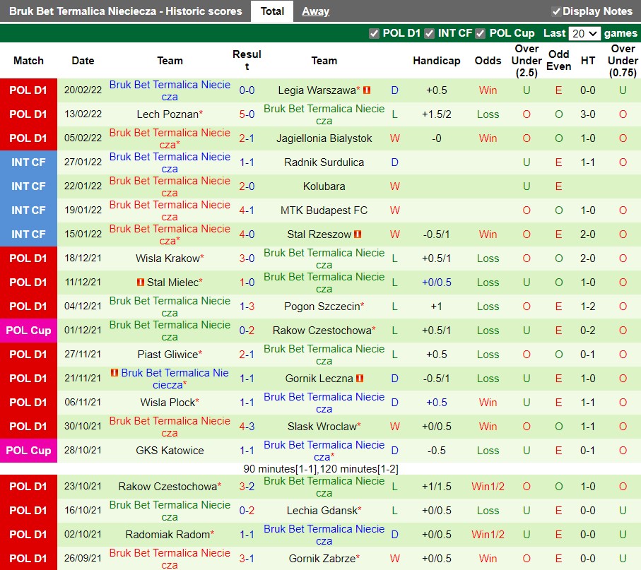Click the 4-3 result against Slask Wroclaw
641x570 pixels.
click(247, 427)
